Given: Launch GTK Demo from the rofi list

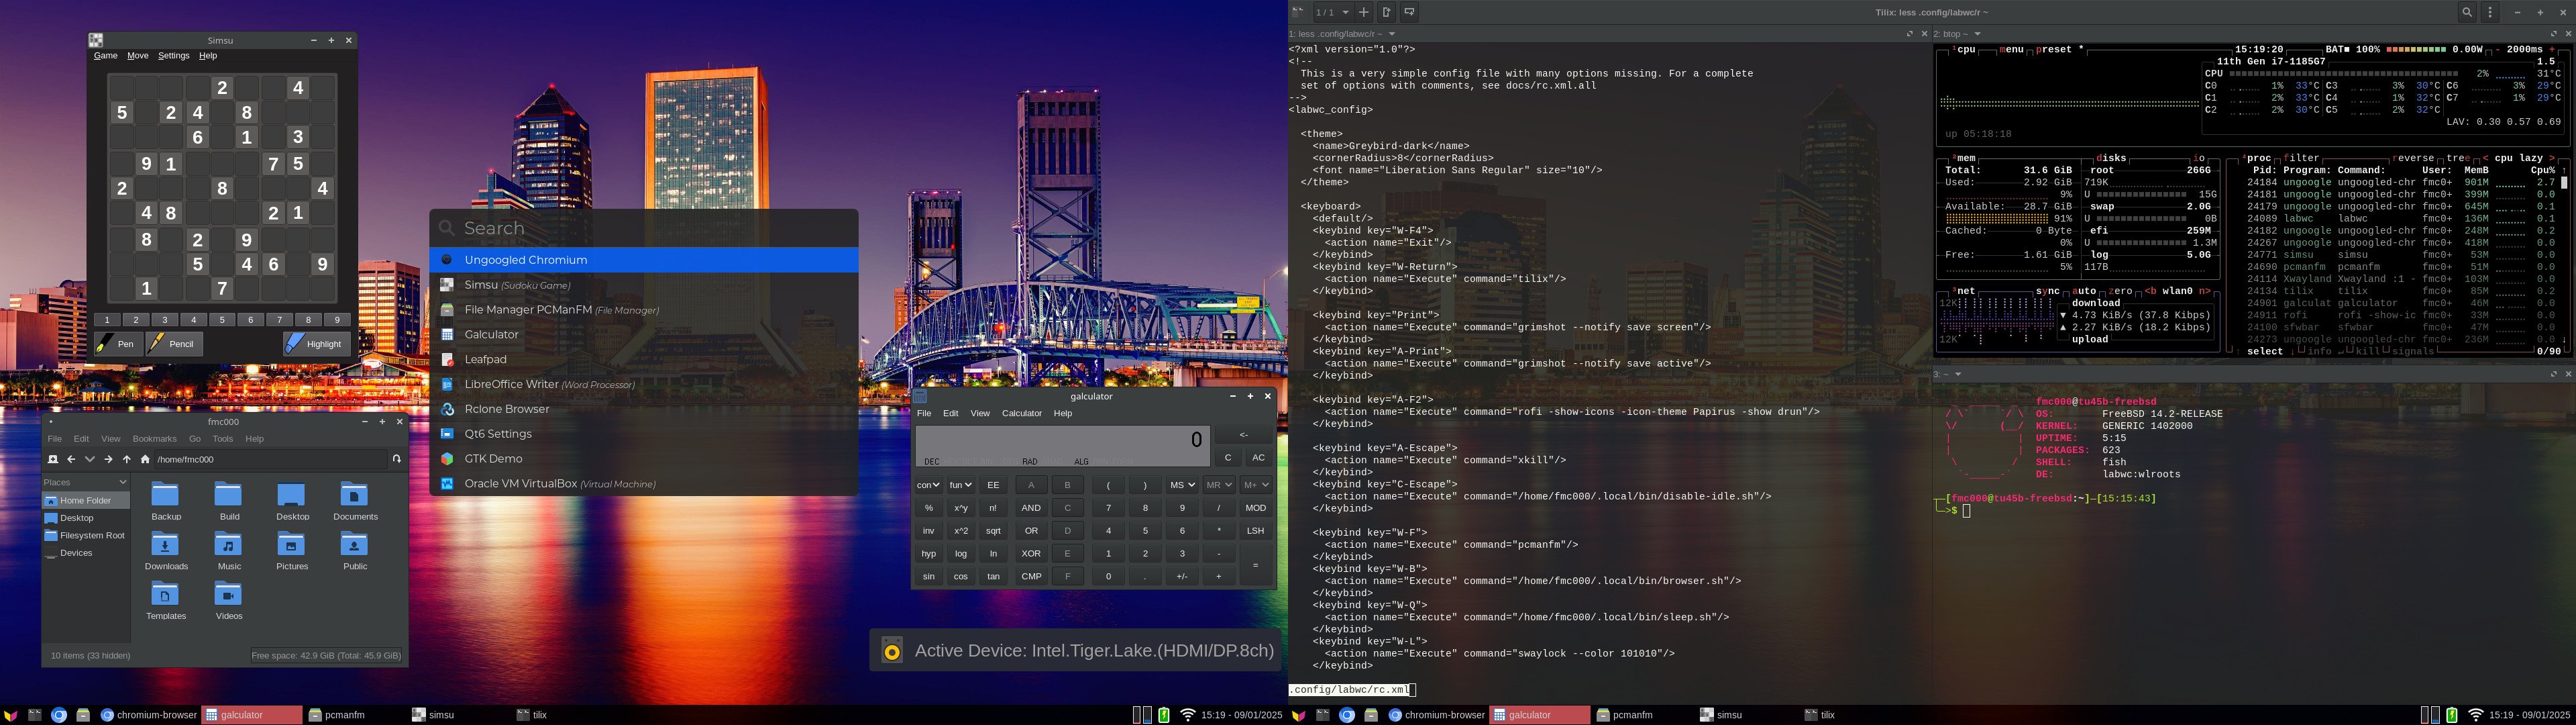Looking at the screenshot, I should (644, 458).
